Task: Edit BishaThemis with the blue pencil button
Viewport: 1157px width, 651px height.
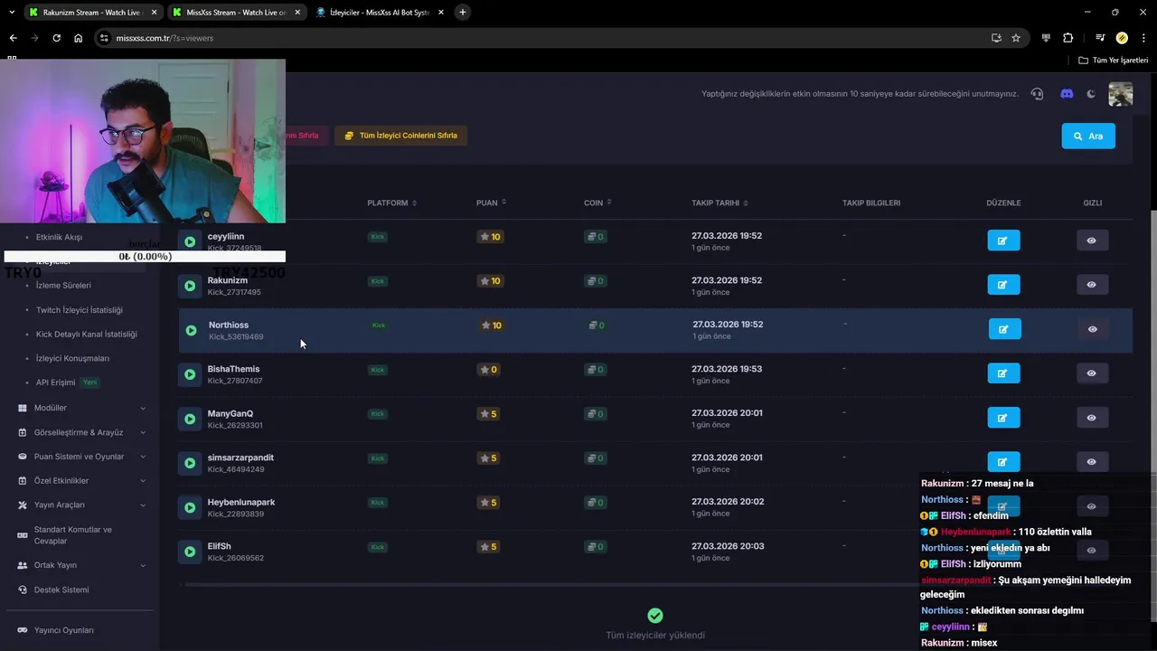Action: (1003, 373)
